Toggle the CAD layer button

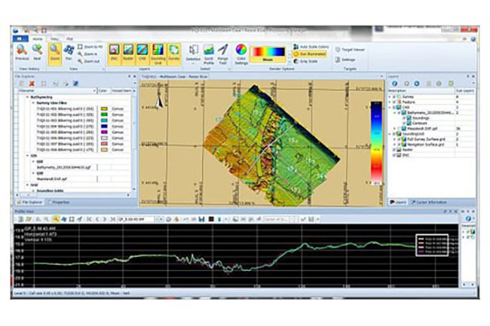point(142,53)
